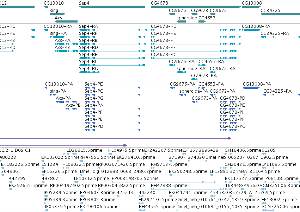Screen dimensions: 300x212
Task: Click transcript CG4678-RG
Action: 194,58
